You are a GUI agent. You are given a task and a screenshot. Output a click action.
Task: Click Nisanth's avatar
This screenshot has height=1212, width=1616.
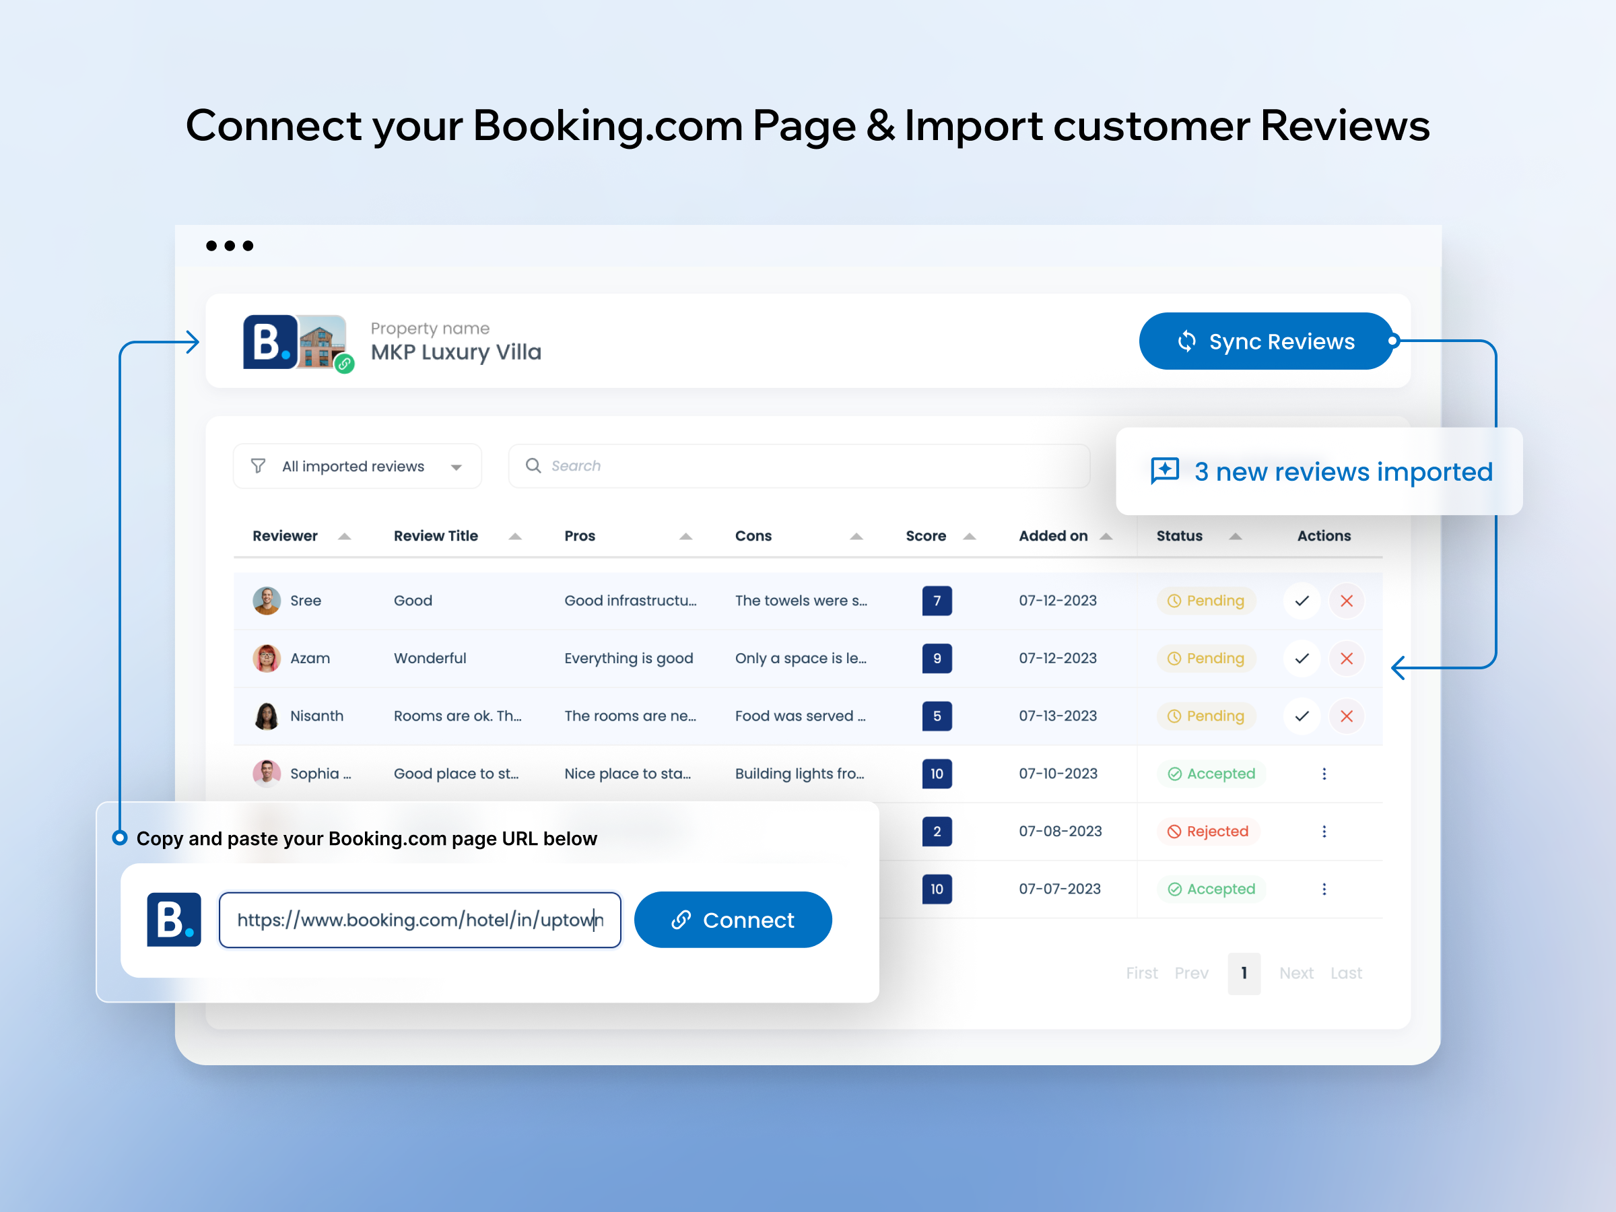click(267, 716)
